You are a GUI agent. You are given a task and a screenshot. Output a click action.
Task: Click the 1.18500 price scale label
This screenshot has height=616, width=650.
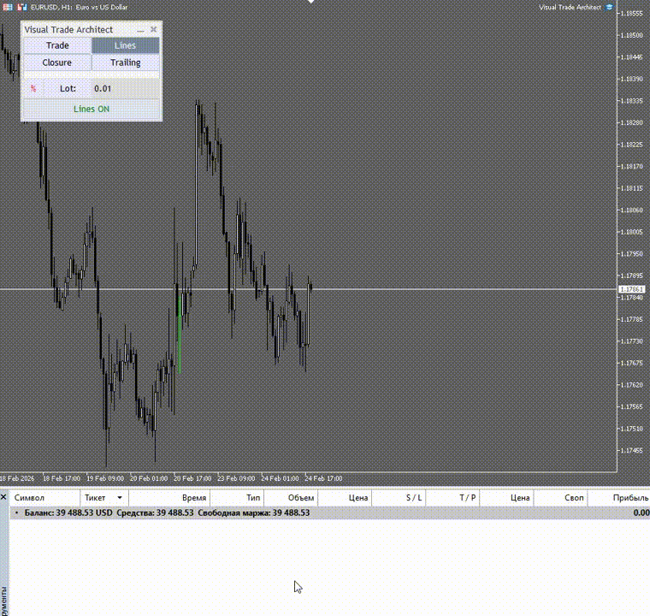point(631,35)
